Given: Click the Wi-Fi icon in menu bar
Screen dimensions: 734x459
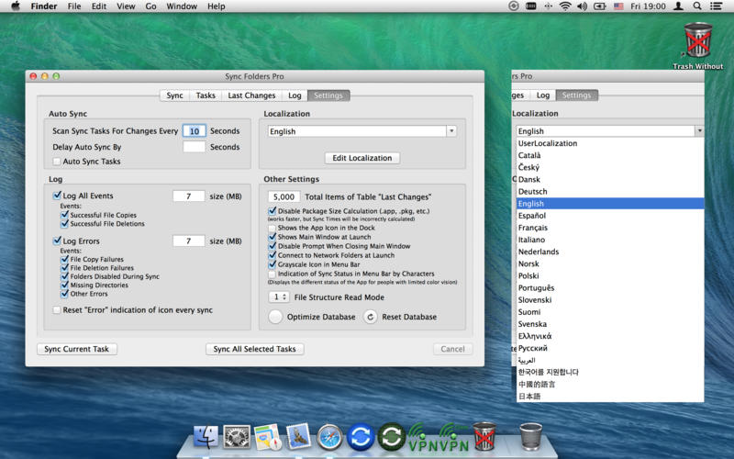Looking at the screenshot, I should tap(565, 6).
